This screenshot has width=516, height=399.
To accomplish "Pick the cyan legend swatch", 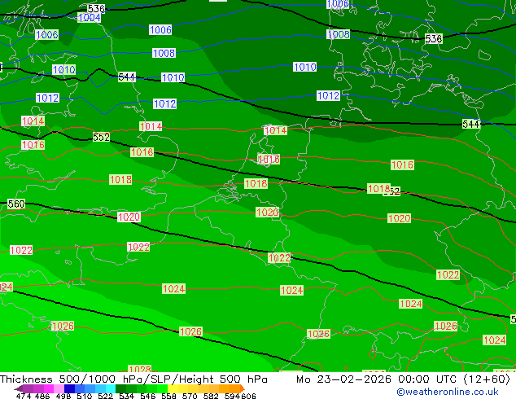I will pos(111,388).
